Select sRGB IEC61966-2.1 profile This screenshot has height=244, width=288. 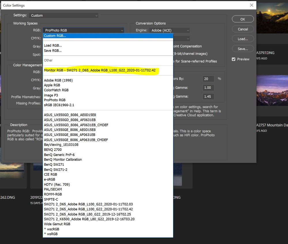(108, 105)
